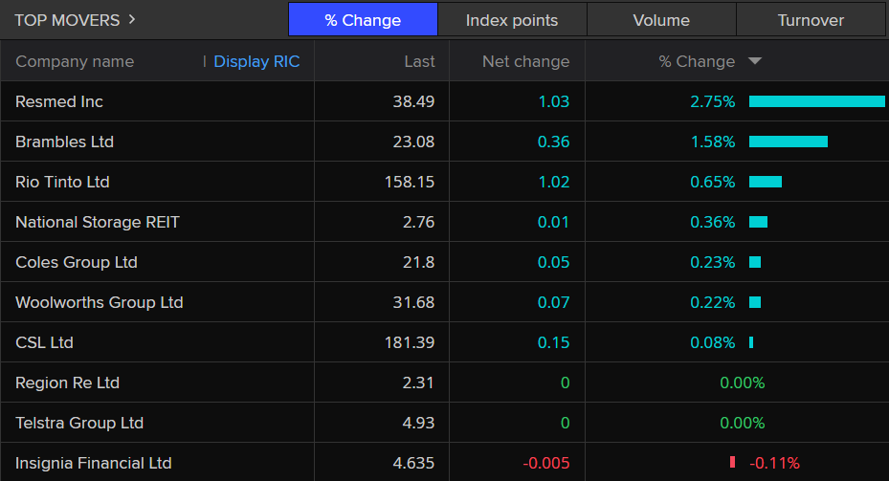Sort table by Last column header

coord(419,61)
